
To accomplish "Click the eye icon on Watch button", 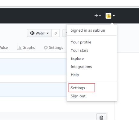I will pos(32,33).
